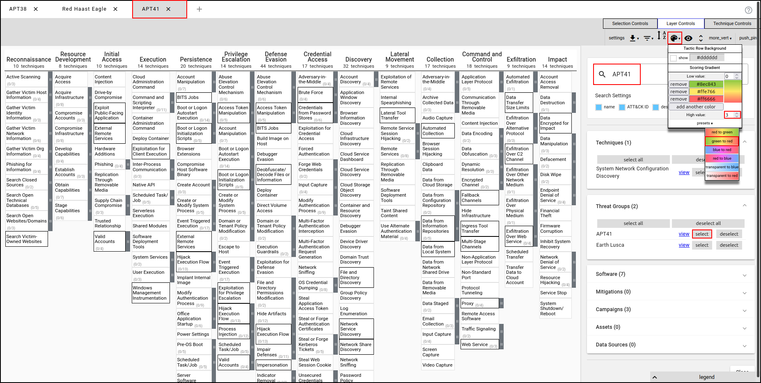Viewport: 761px width, 383px height.
Task: Close the Red Haast Eagle tab
Action: tap(115, 9)
